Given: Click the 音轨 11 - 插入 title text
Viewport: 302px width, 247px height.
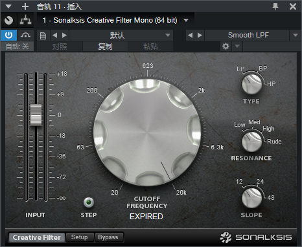Looking at the screenshot, I should tap(59, 6).
